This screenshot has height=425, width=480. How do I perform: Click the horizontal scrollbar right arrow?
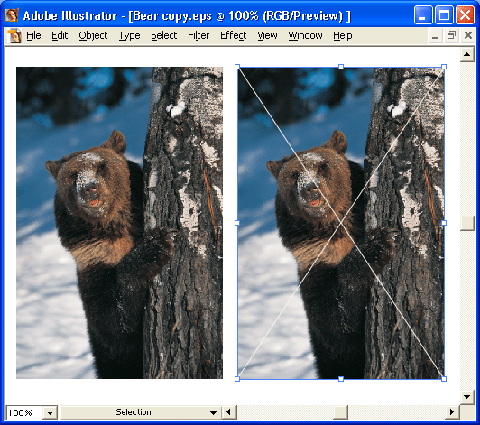pyautogui.click(x=452, y=412)
